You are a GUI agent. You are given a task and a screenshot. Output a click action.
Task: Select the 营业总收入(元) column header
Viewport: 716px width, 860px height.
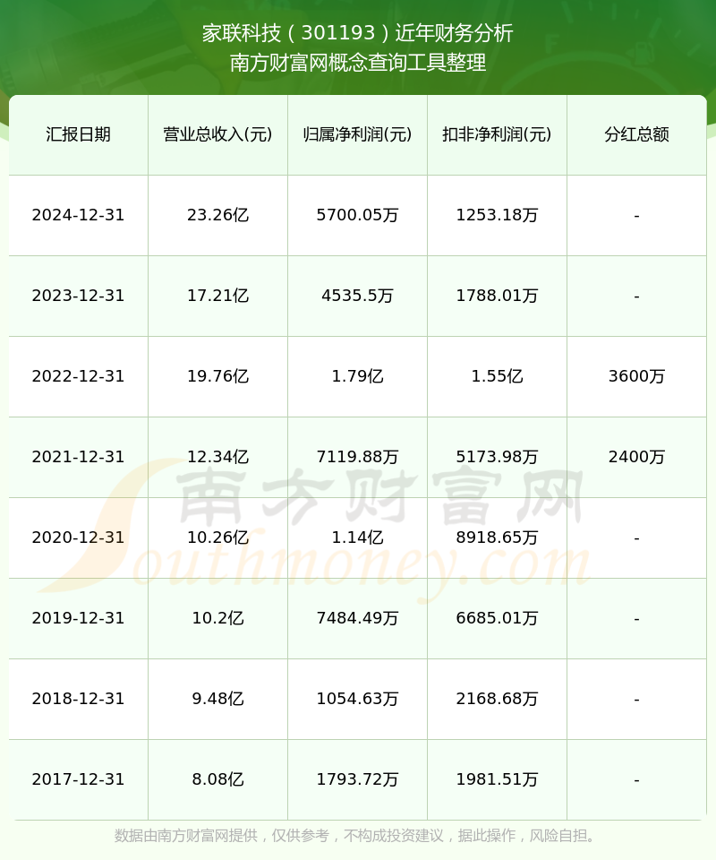[x=218, y=134]
